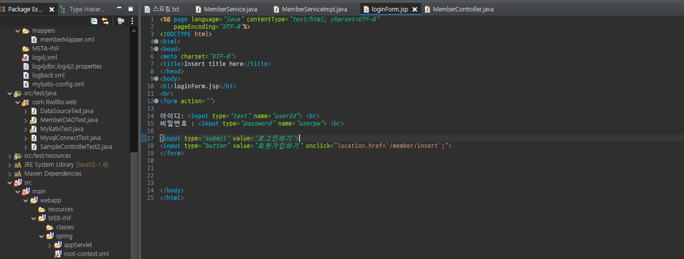Click the 회원가입하기 value text in editor
The image size is (684, 259).
coord(278,146)
